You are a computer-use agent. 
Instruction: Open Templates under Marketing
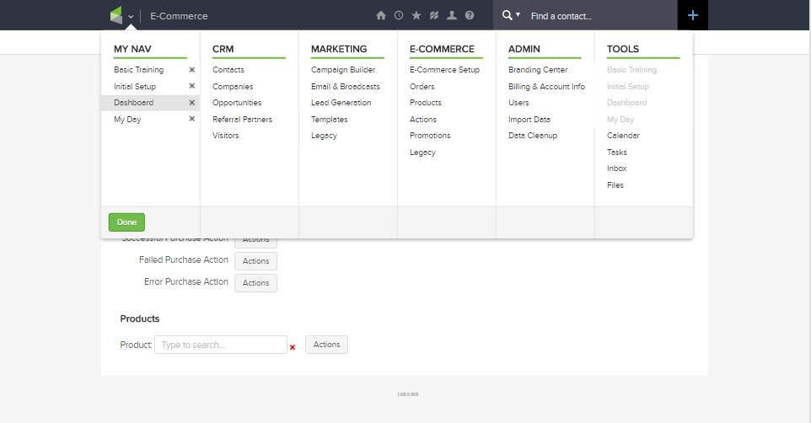click(330, 120)
